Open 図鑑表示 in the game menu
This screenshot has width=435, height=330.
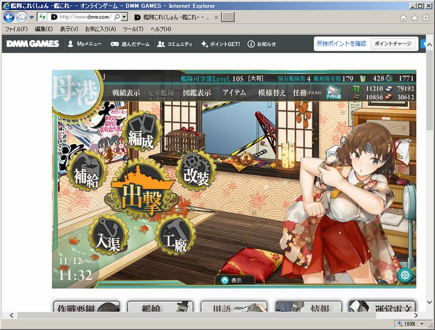click(x=197, y=93)
